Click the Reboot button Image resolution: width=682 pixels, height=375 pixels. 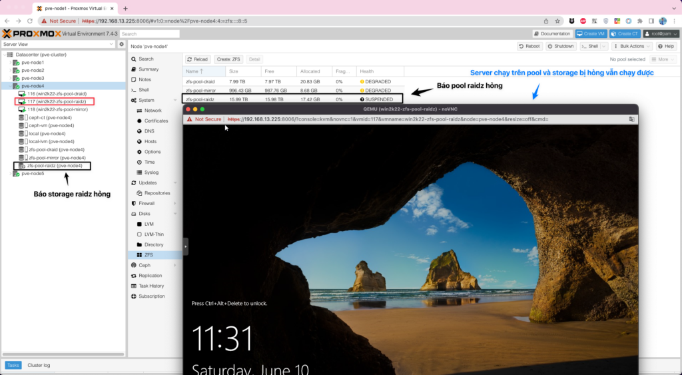pyautogui.click(x=529, y=46)
